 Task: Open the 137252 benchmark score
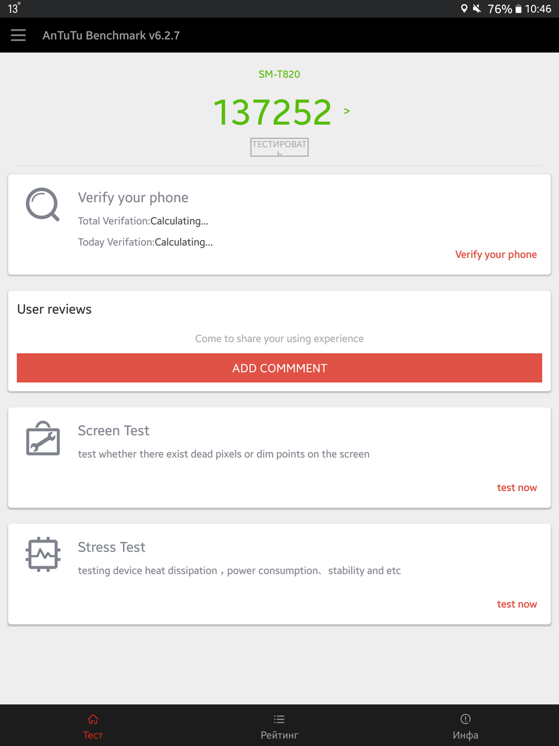(x=273, y=112)
